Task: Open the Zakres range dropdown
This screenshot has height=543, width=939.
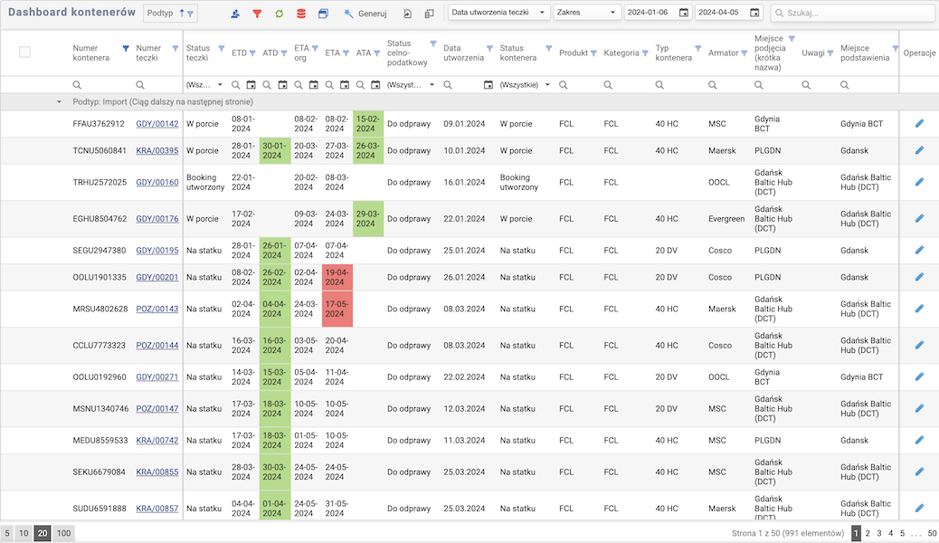Action: 586,13
